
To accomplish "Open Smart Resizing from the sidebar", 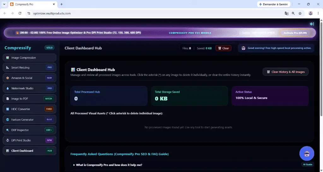I will [x=29, y=67].
